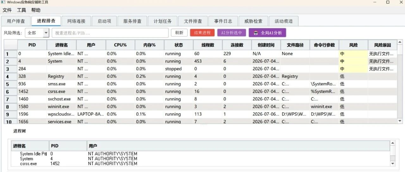Click the connection count 229 cell

coord(237,53)
